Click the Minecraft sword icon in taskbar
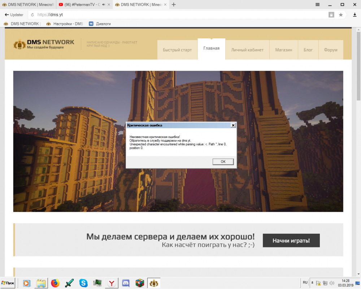The width and height of the screenshot is (361, 289). pos(69,283)
